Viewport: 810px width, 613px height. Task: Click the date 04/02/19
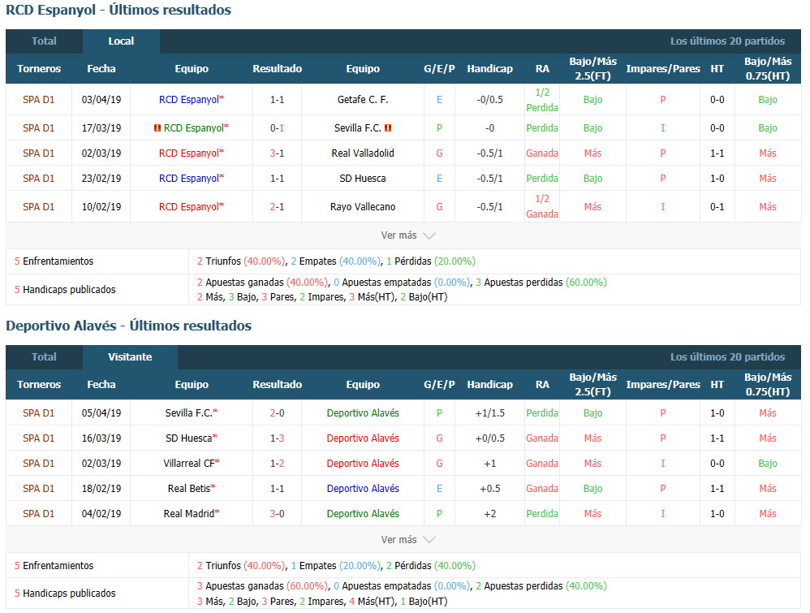[101, 514]
